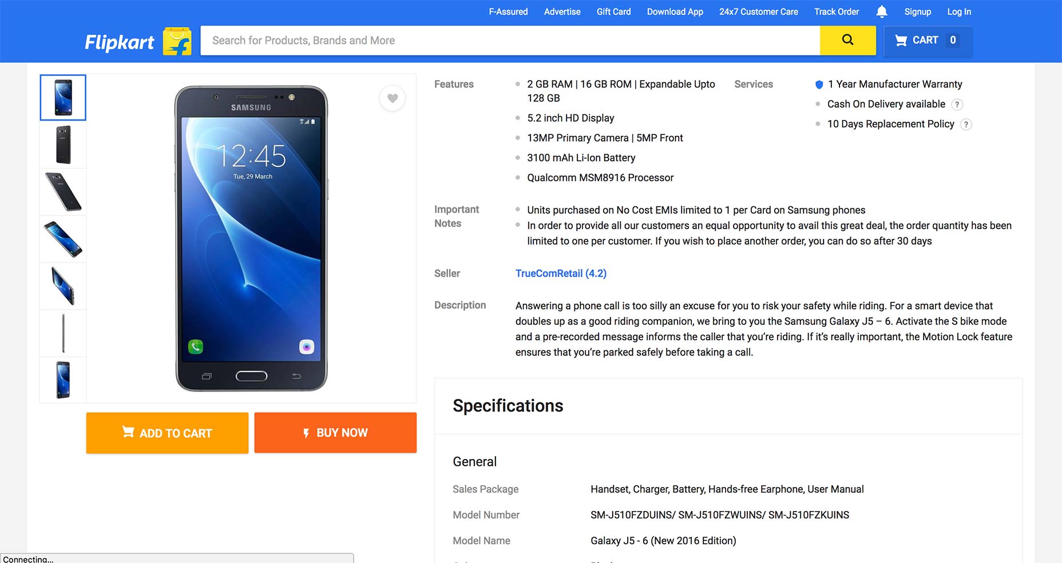Click the Signup link
The image size is (1062, 563).
coord(917,11)
